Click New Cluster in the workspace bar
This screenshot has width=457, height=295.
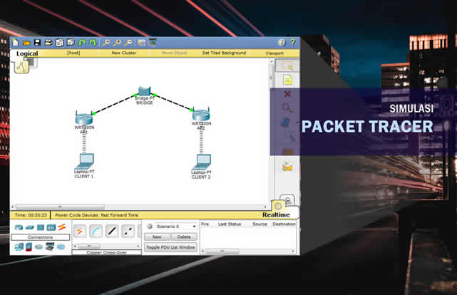click(124, 53)
